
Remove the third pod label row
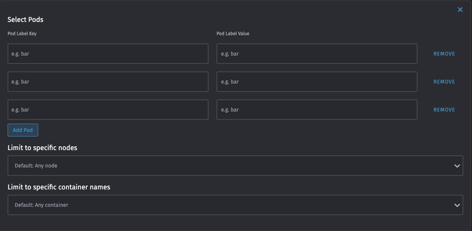coord(444,110)
